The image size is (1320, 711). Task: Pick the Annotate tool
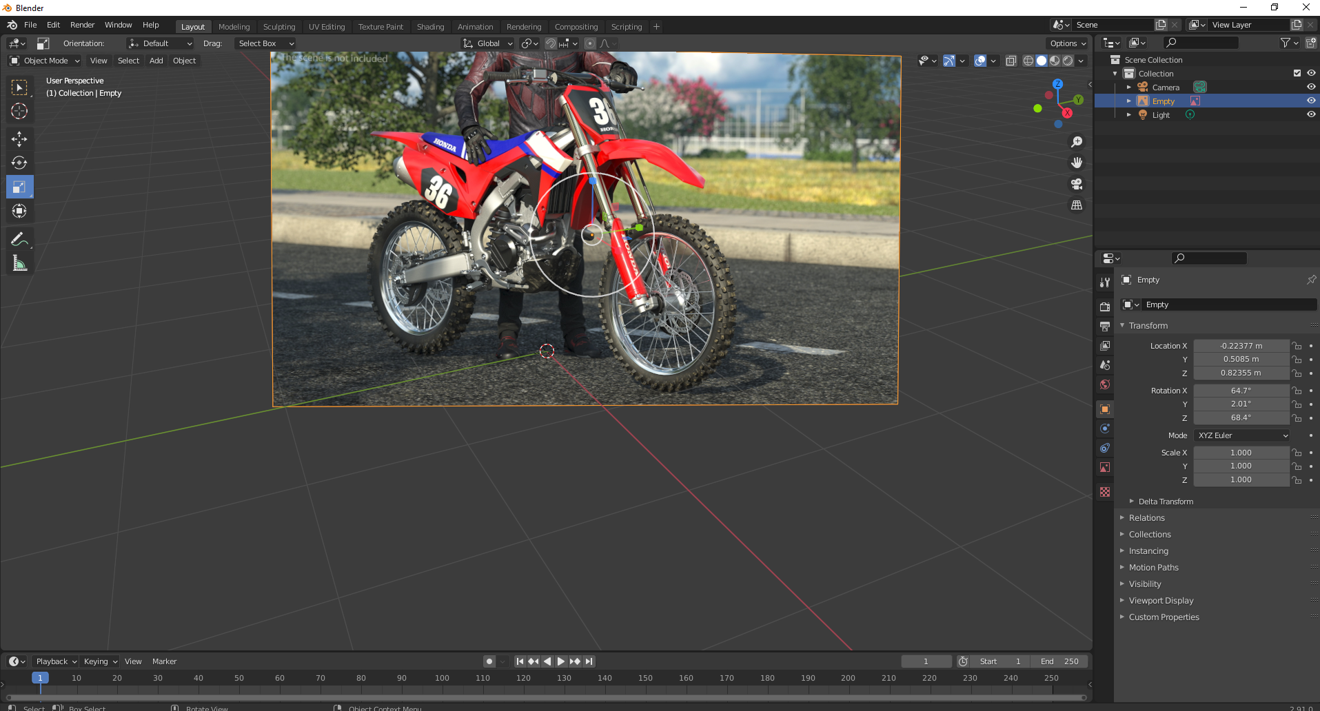pos(19,239)
